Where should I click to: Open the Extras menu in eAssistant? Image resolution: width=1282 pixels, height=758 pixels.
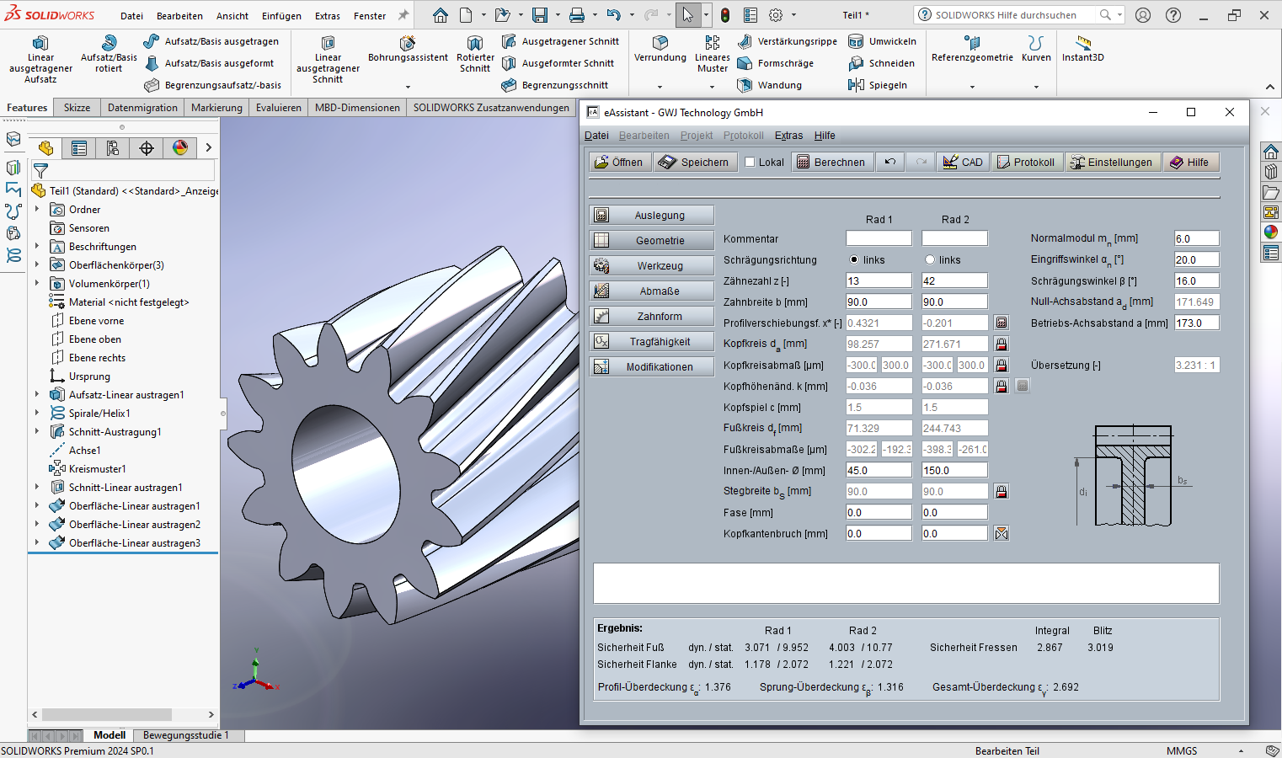click(788, 136)
